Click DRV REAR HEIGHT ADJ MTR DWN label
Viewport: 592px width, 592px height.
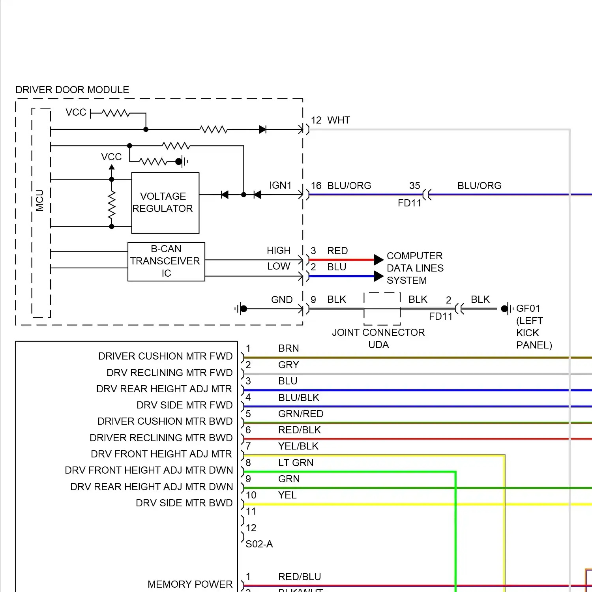(152, 487)
